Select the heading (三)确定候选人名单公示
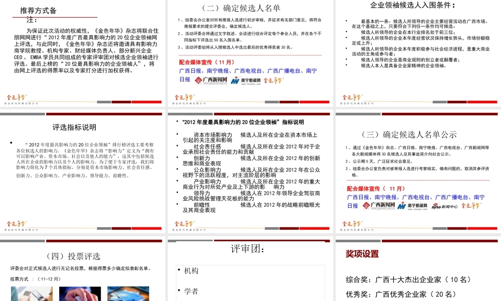 (409, 134)
